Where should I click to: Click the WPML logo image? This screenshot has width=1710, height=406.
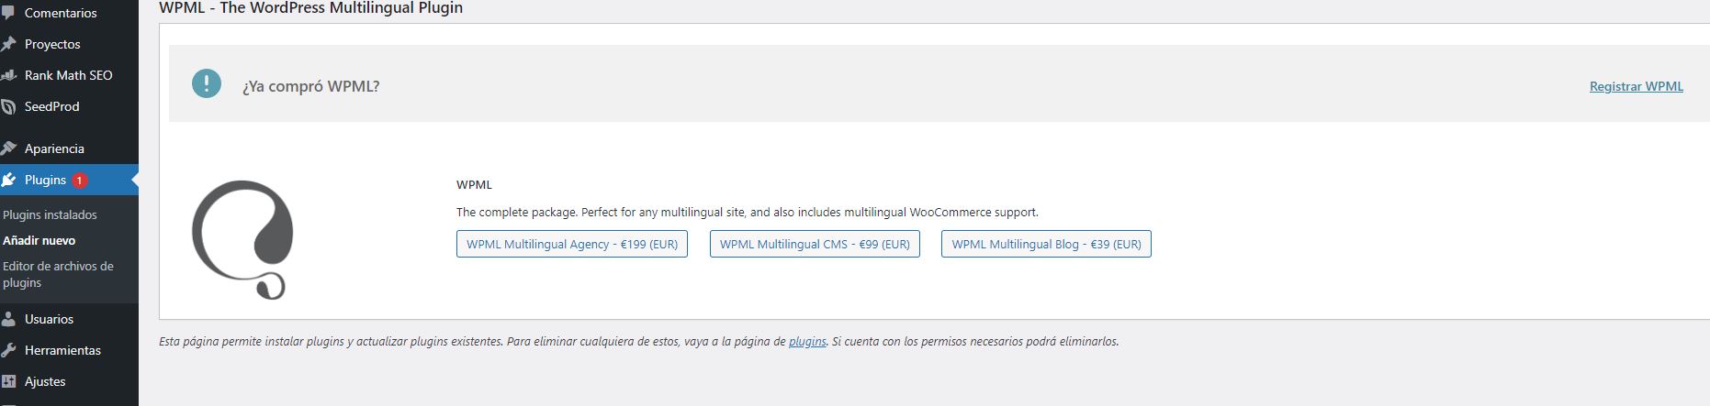[242, 240]
